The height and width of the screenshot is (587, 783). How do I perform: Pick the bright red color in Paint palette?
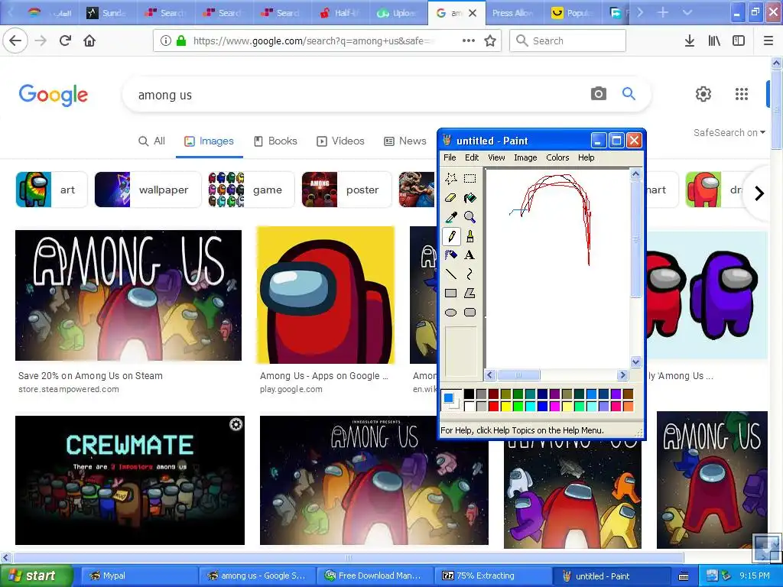pyautogui.click(x=493, y=407)
